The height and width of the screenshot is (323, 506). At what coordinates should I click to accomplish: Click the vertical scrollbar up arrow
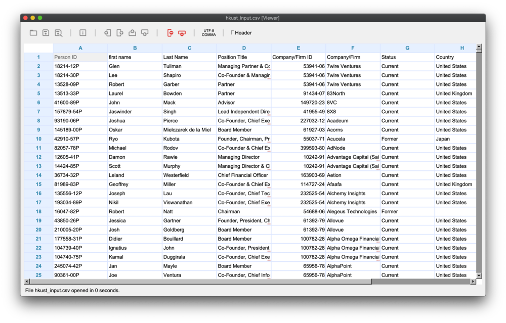pos(479,47)
